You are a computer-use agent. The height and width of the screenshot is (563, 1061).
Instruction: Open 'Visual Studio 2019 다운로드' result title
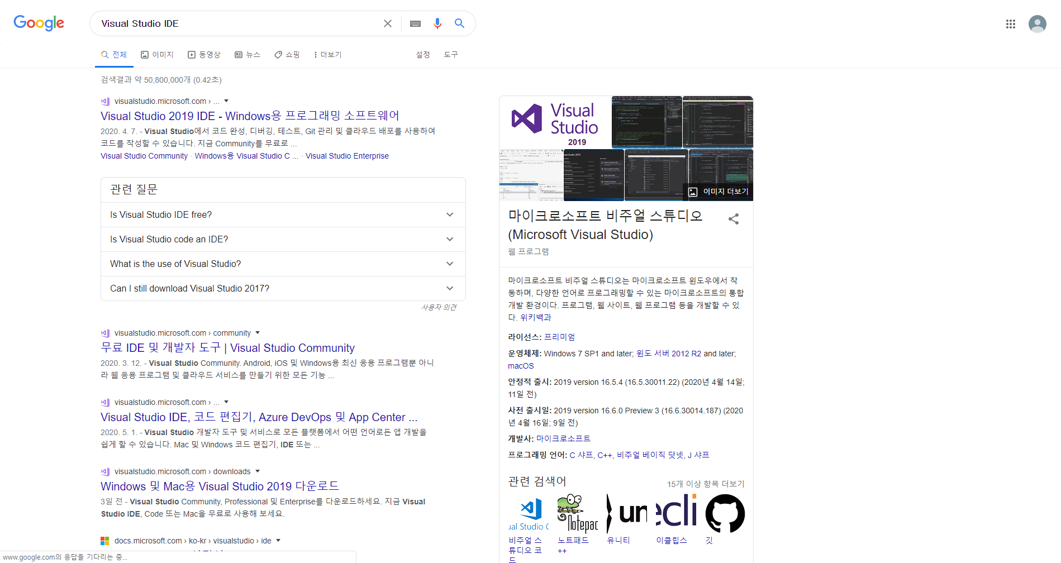tap(220, 486)
